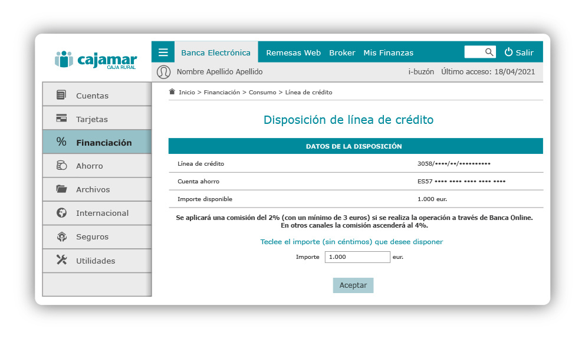Screen dimensions: 585x345
Task: Select Archivos in the sidebar menu
Action: [x=97, y=189]
